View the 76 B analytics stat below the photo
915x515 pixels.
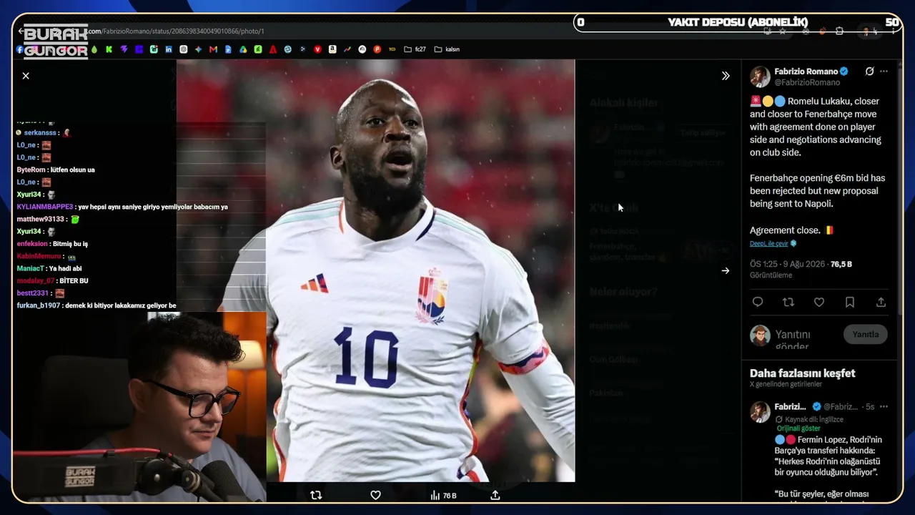pyautogui.click(x=443, y=495)
